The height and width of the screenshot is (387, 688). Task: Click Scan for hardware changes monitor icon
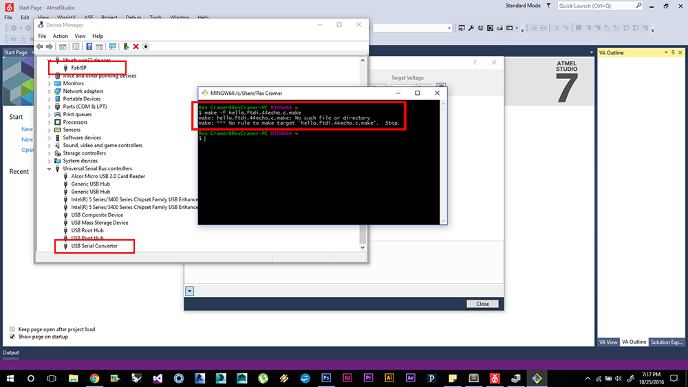pos(113,47)
